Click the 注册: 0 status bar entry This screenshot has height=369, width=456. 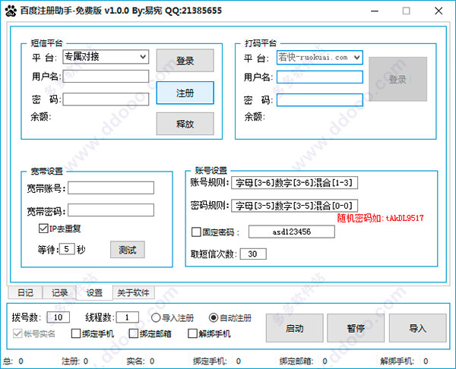pyautogui.click(x=74, y=361)
